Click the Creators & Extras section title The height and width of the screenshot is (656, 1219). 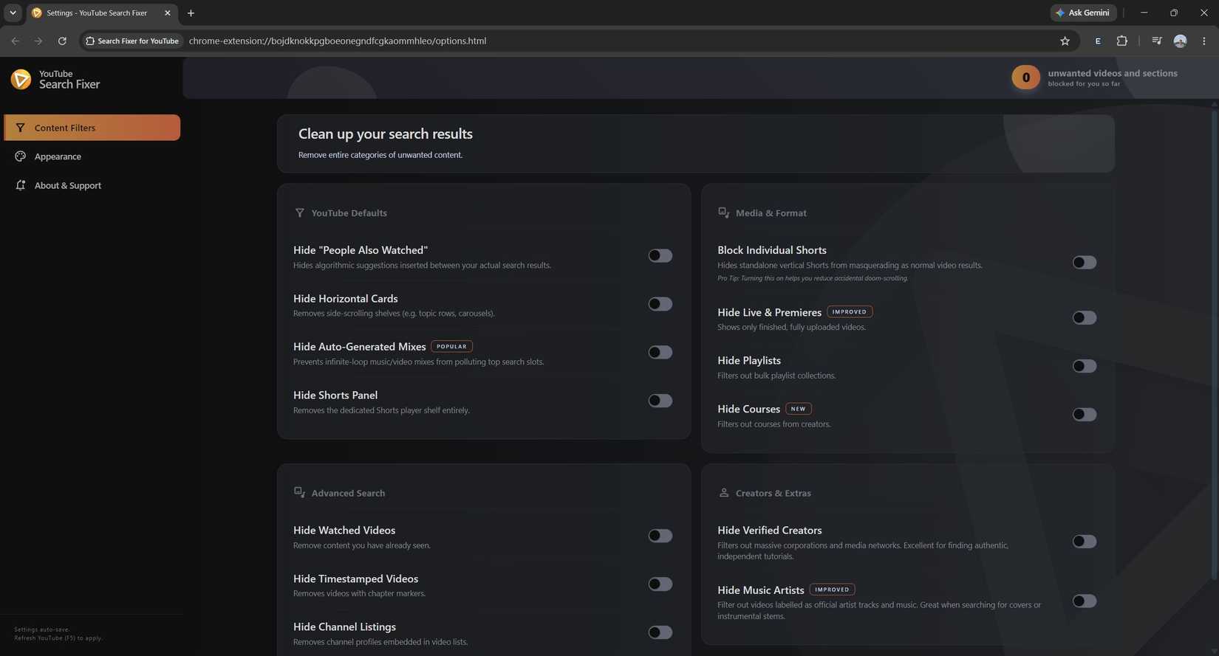774,493
